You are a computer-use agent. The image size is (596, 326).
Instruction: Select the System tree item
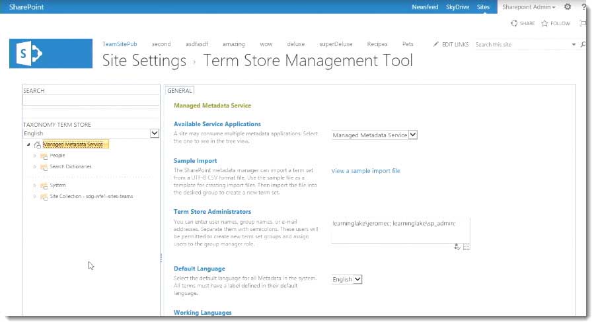pyautogui.click(x=57, y=185)
